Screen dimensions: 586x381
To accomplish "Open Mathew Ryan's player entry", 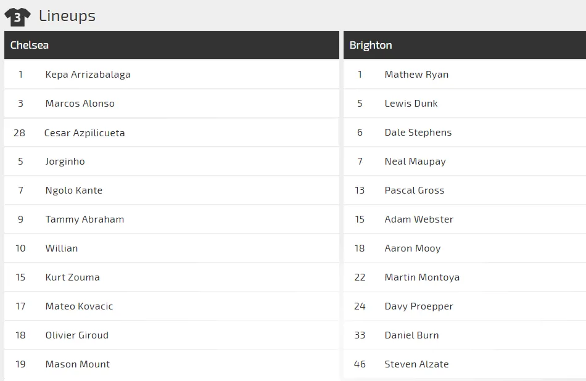I will [416, 75].
